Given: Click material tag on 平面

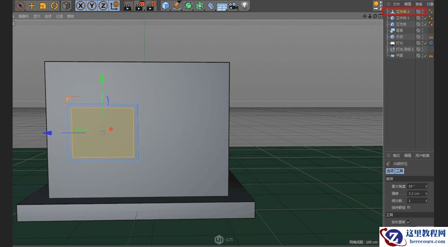Looking at the screenshot, I should [431, 56].
